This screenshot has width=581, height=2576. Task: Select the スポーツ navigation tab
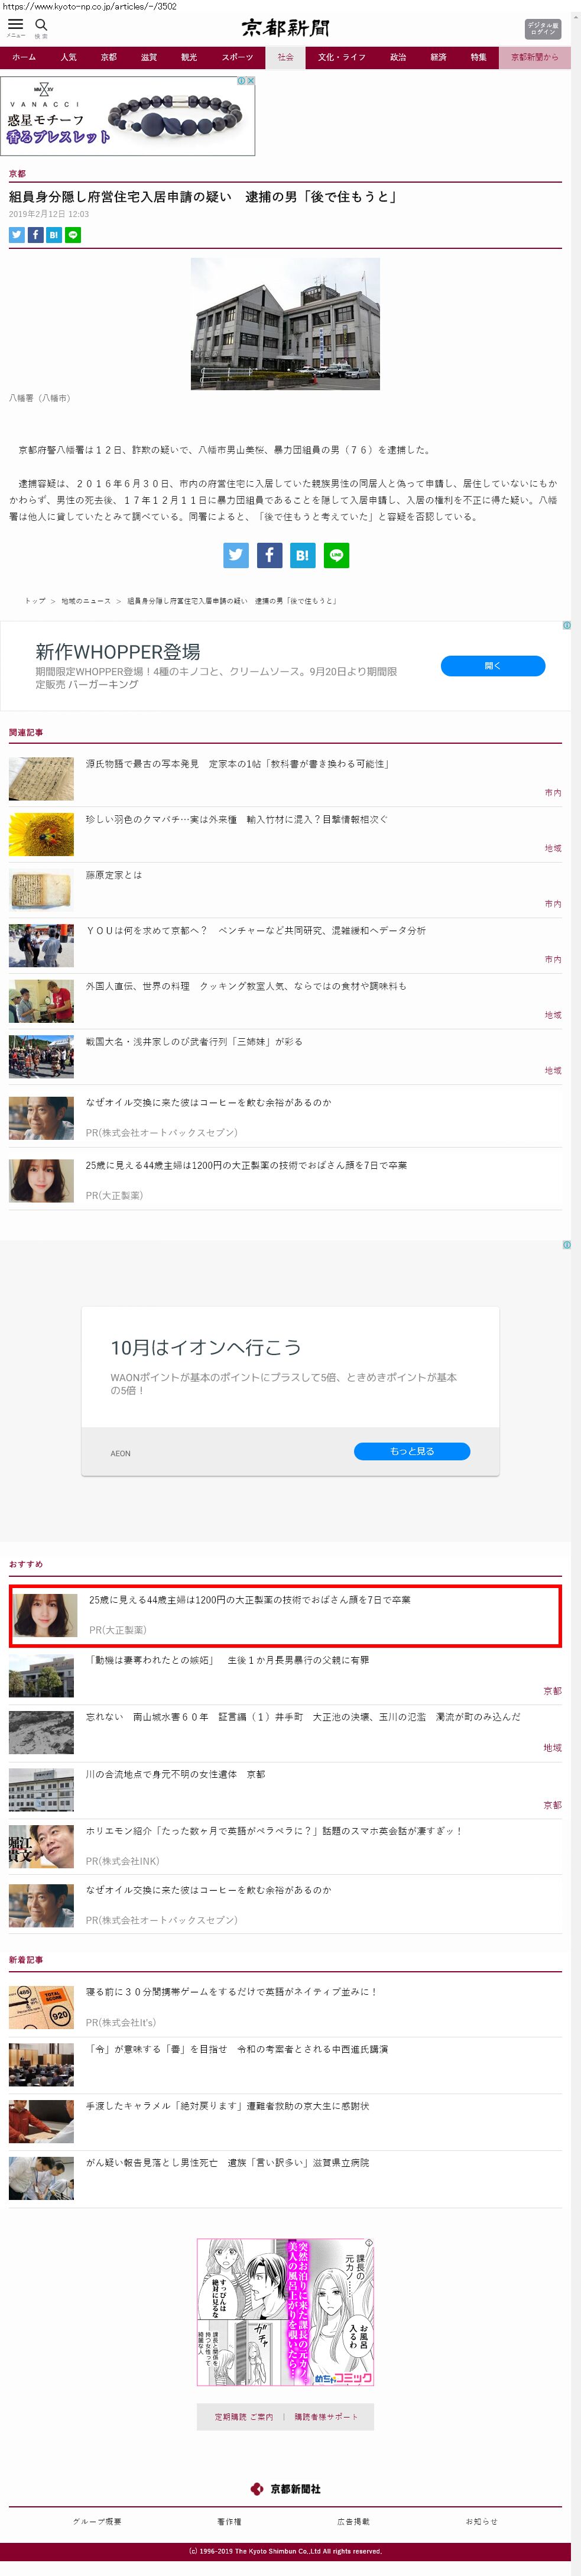[x=237, y=57]
